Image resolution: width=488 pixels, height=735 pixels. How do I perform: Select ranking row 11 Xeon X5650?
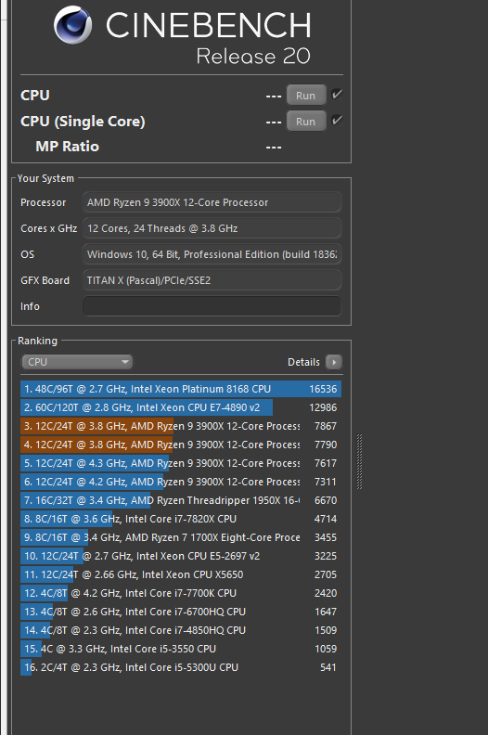(181, 574)
